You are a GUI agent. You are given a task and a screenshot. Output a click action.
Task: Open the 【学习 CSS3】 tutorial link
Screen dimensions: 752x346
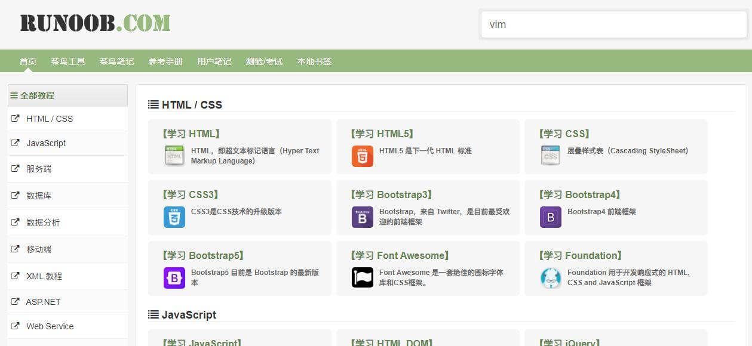(x=191, y=194)
